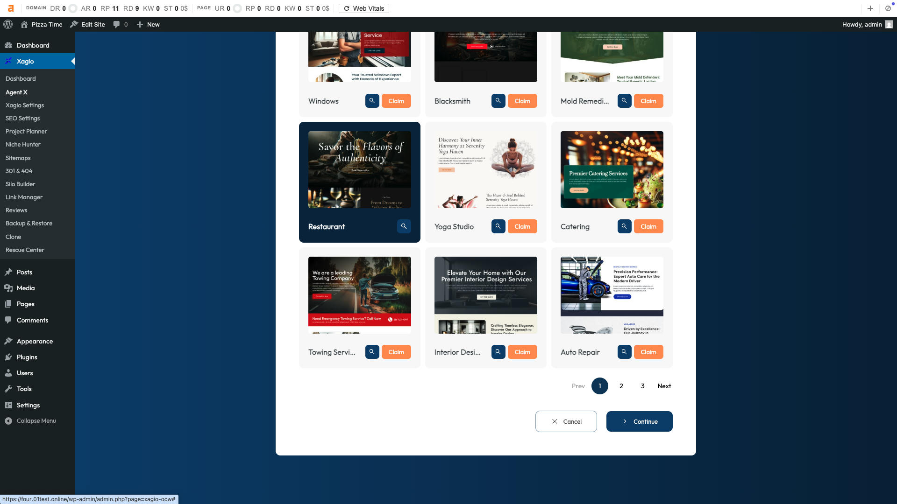The height and width of the screenshot is (504, 897).
Task: Open Silo Builder submenu item
Action: [20, 184]
